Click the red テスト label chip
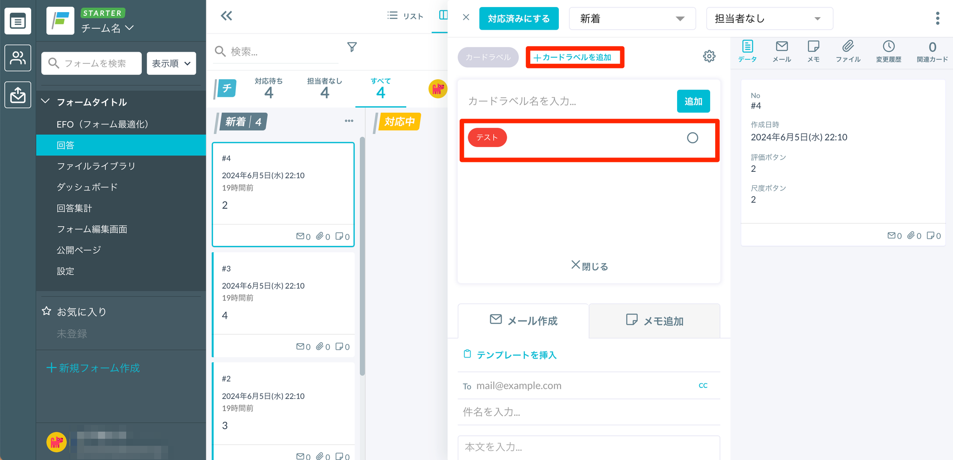This screenshot has height=460, width=953. (487, 137)
